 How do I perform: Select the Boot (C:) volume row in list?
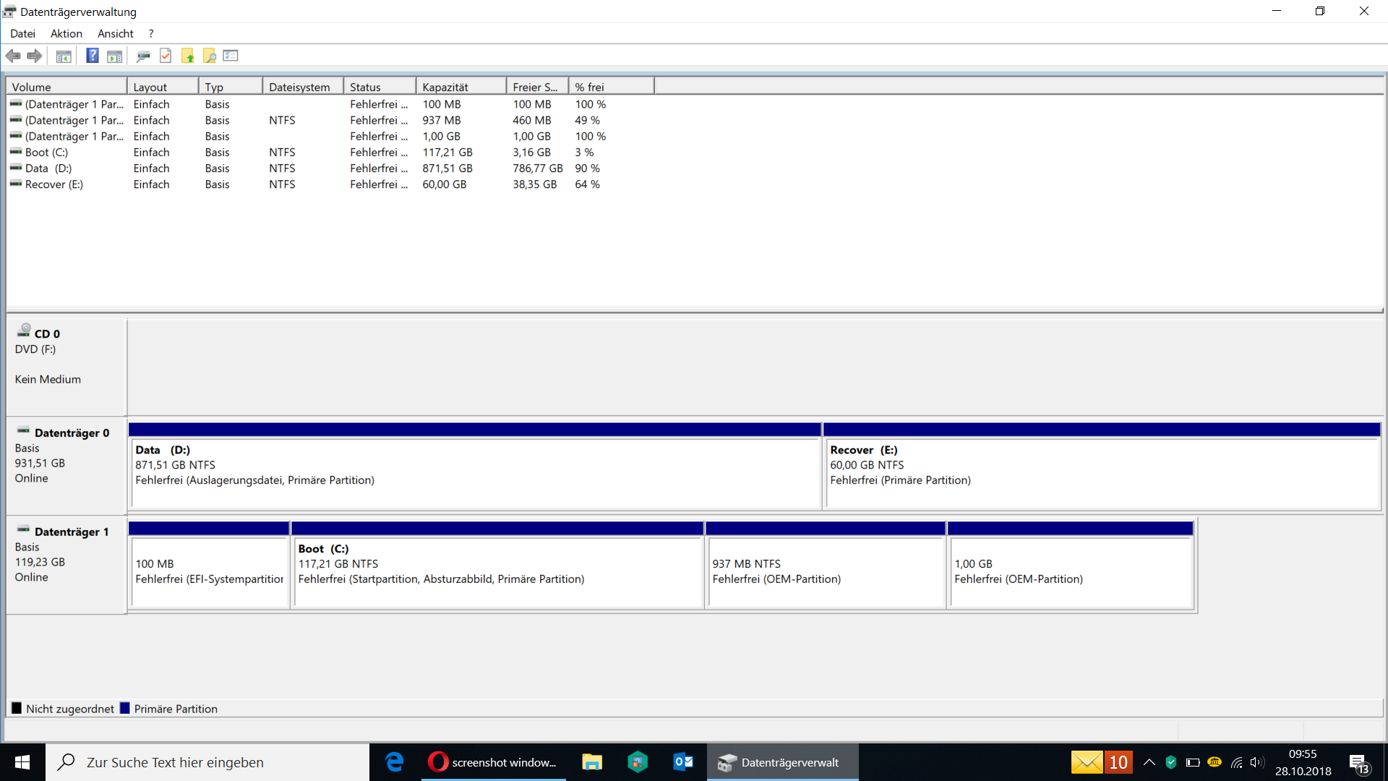pyautogui.click(x=46, y=153)
